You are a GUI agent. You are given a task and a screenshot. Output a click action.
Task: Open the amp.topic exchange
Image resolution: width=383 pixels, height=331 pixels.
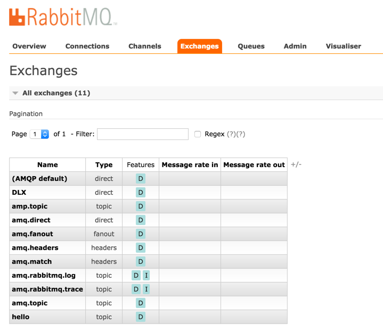click(x=29, y=206)
